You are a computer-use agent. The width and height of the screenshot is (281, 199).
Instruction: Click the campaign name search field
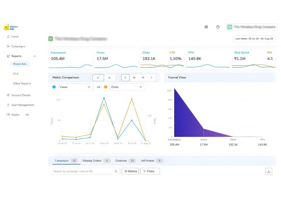86,171
